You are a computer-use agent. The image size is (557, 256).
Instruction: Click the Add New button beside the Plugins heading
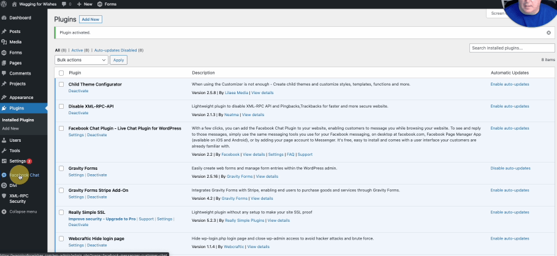coord(91,20)
